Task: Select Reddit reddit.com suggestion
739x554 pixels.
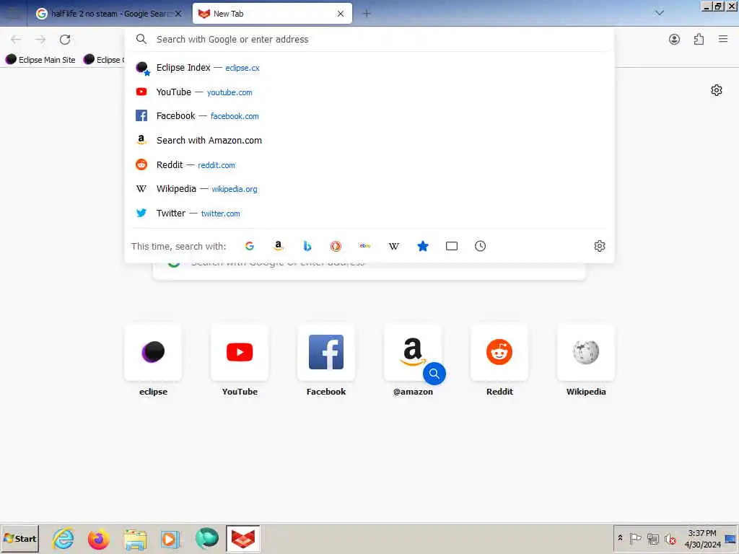Action: point(369,165)
